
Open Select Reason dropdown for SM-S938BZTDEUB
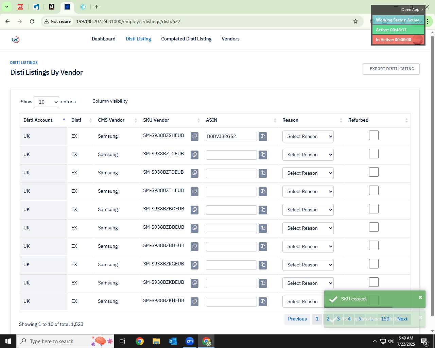[308, 173]
